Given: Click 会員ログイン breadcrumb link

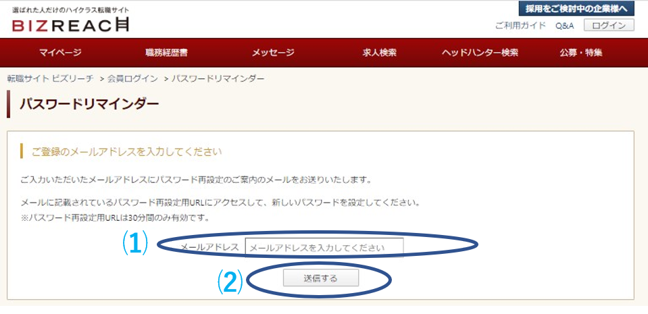Looking at the screenshot, I should (x=132, y=78).
